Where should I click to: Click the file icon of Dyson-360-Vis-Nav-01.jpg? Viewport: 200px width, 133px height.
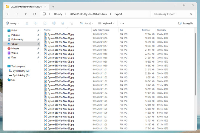point(45,34)
